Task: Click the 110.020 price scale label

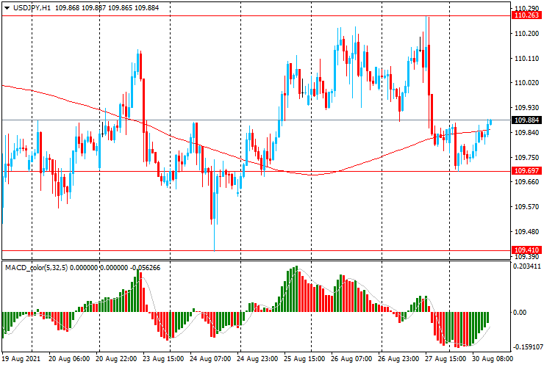Action: pyautogui.click(x=526, y=83)
